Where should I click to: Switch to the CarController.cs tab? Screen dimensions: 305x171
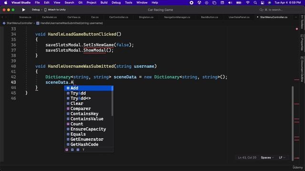pos(119,17)
